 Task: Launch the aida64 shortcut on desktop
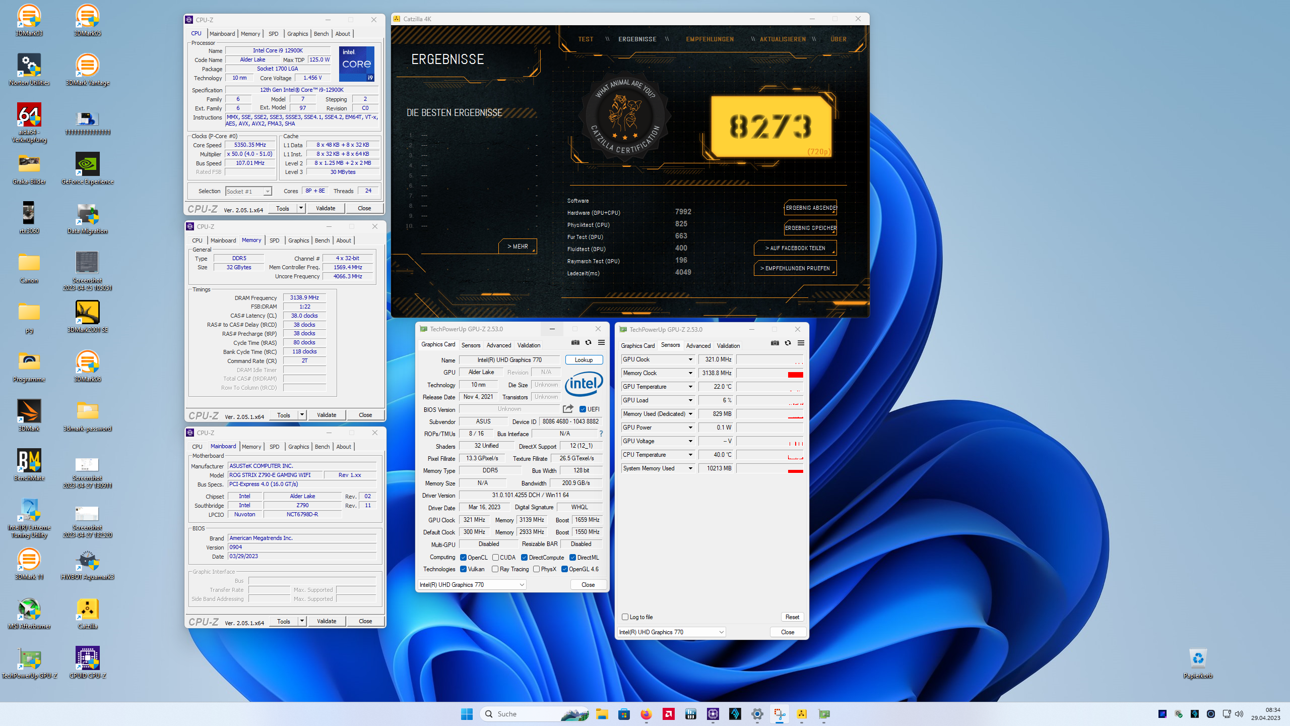tap(29, 123)
